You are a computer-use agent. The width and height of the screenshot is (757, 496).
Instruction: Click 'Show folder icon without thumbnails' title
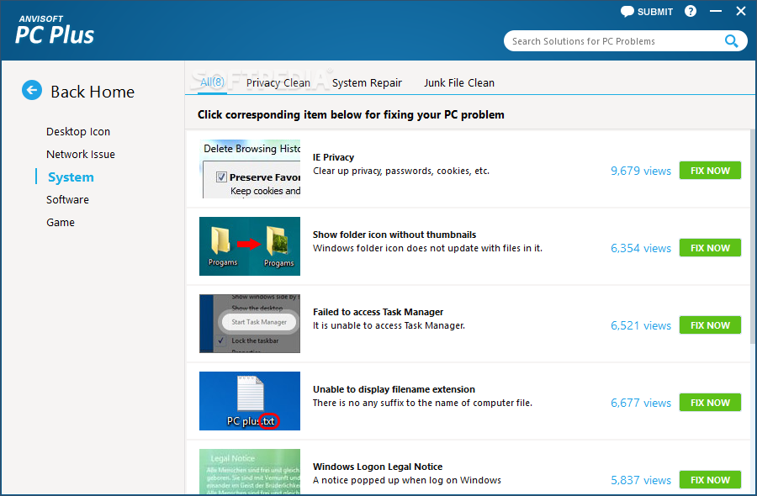click(x=394, y=235)
